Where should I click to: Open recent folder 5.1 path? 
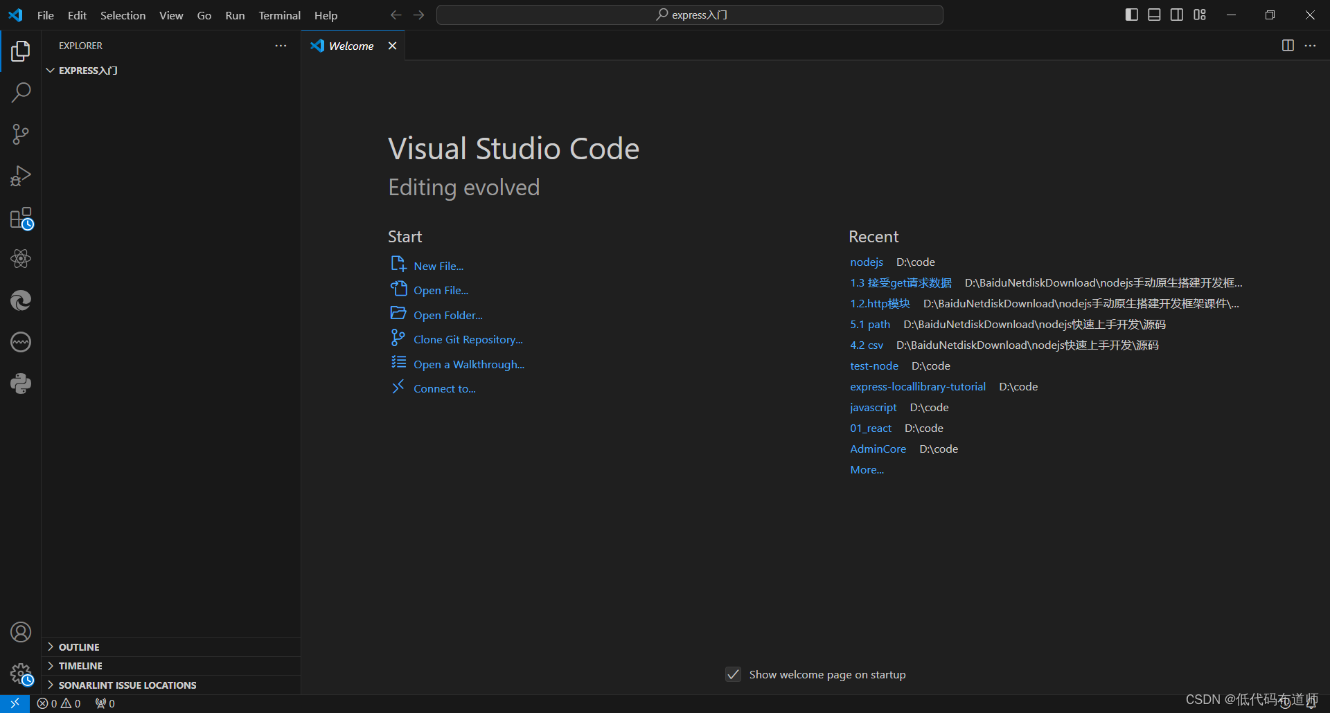870,324
